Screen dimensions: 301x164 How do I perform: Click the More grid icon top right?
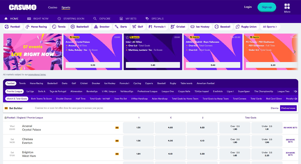pyautogui.click(x=287, y=6)
